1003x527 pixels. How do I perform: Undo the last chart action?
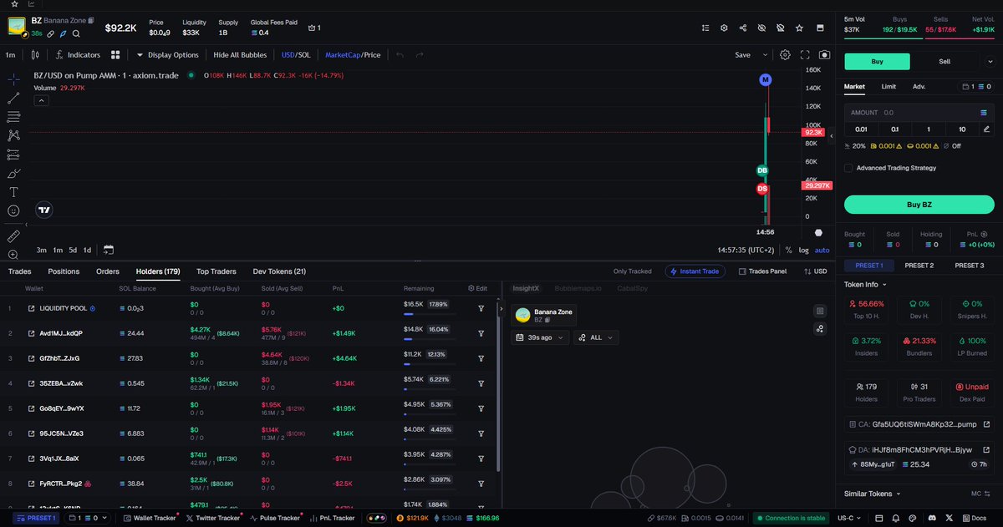pyautogui.click(x=400, y=55)
